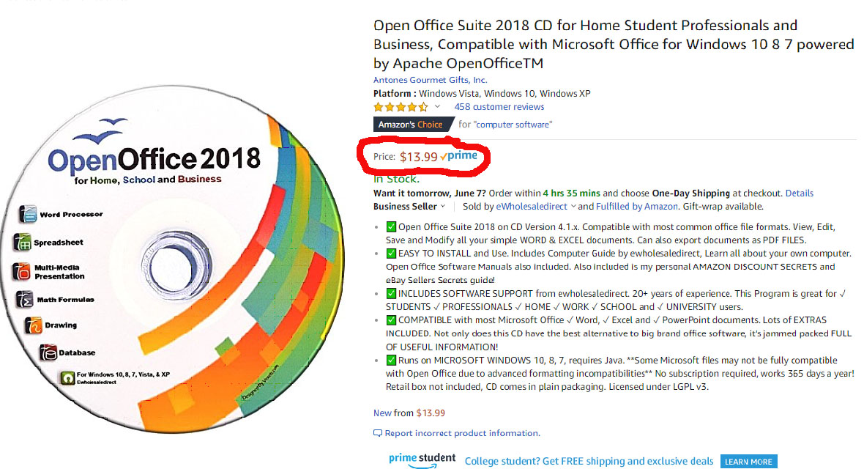Image resolution: width=864 pixels, height=469 pixels.
Task: Click the OpenOffice seagull logo on the CD
Action: [99, 130]
